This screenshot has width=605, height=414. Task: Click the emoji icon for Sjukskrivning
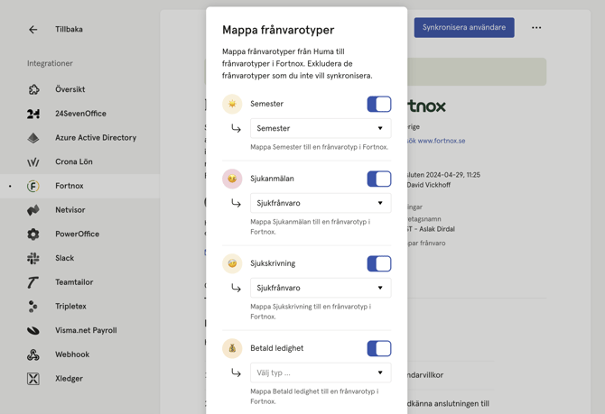click(x=232, y=263)
